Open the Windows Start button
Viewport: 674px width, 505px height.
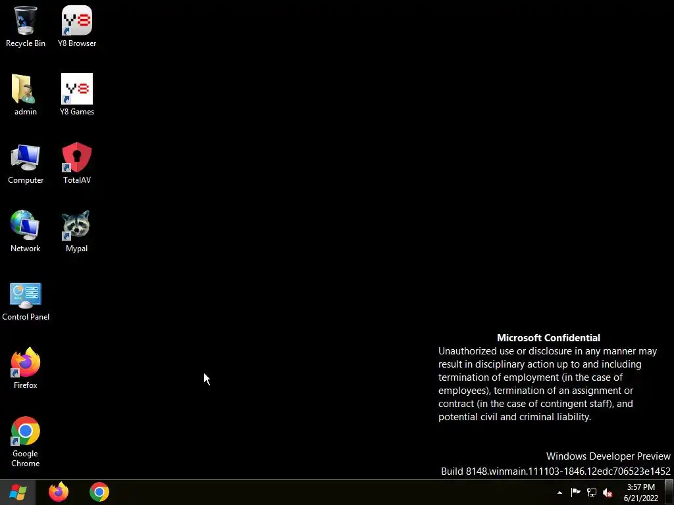18,493
